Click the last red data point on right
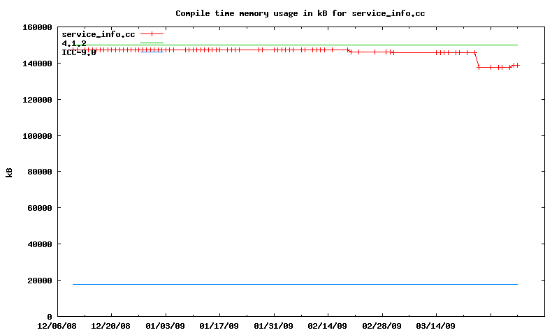Screen dimensions: 559x335 [x=517, y=65]
